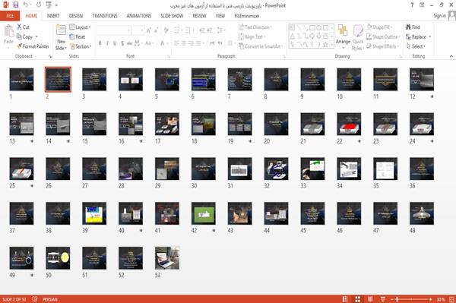Increase font size with the large A

point(149,30)
